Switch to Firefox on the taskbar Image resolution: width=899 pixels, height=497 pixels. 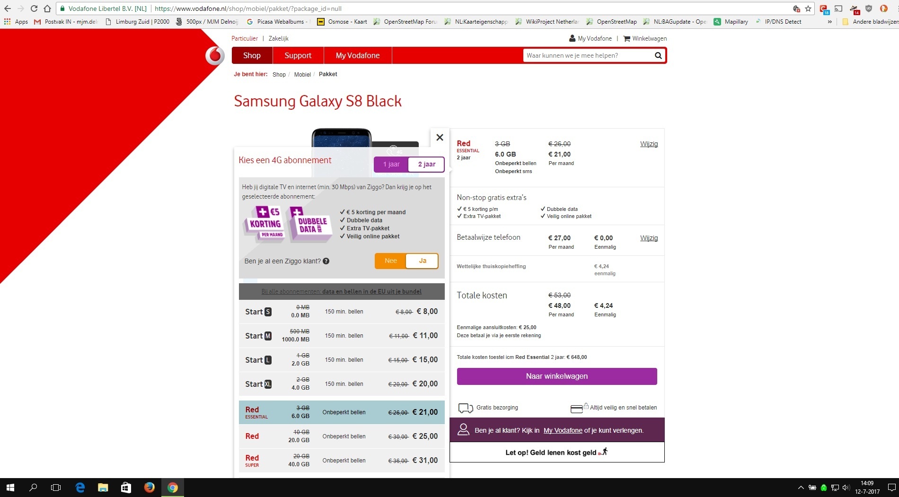pos(149,488)
